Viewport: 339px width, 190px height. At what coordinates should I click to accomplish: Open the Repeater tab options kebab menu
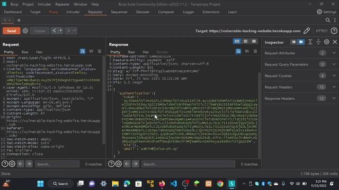tap(335, 20)
